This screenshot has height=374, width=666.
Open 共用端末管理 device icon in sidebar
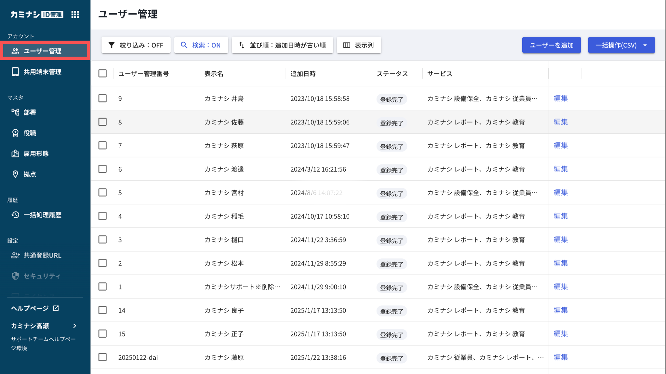tap(15, 72)
